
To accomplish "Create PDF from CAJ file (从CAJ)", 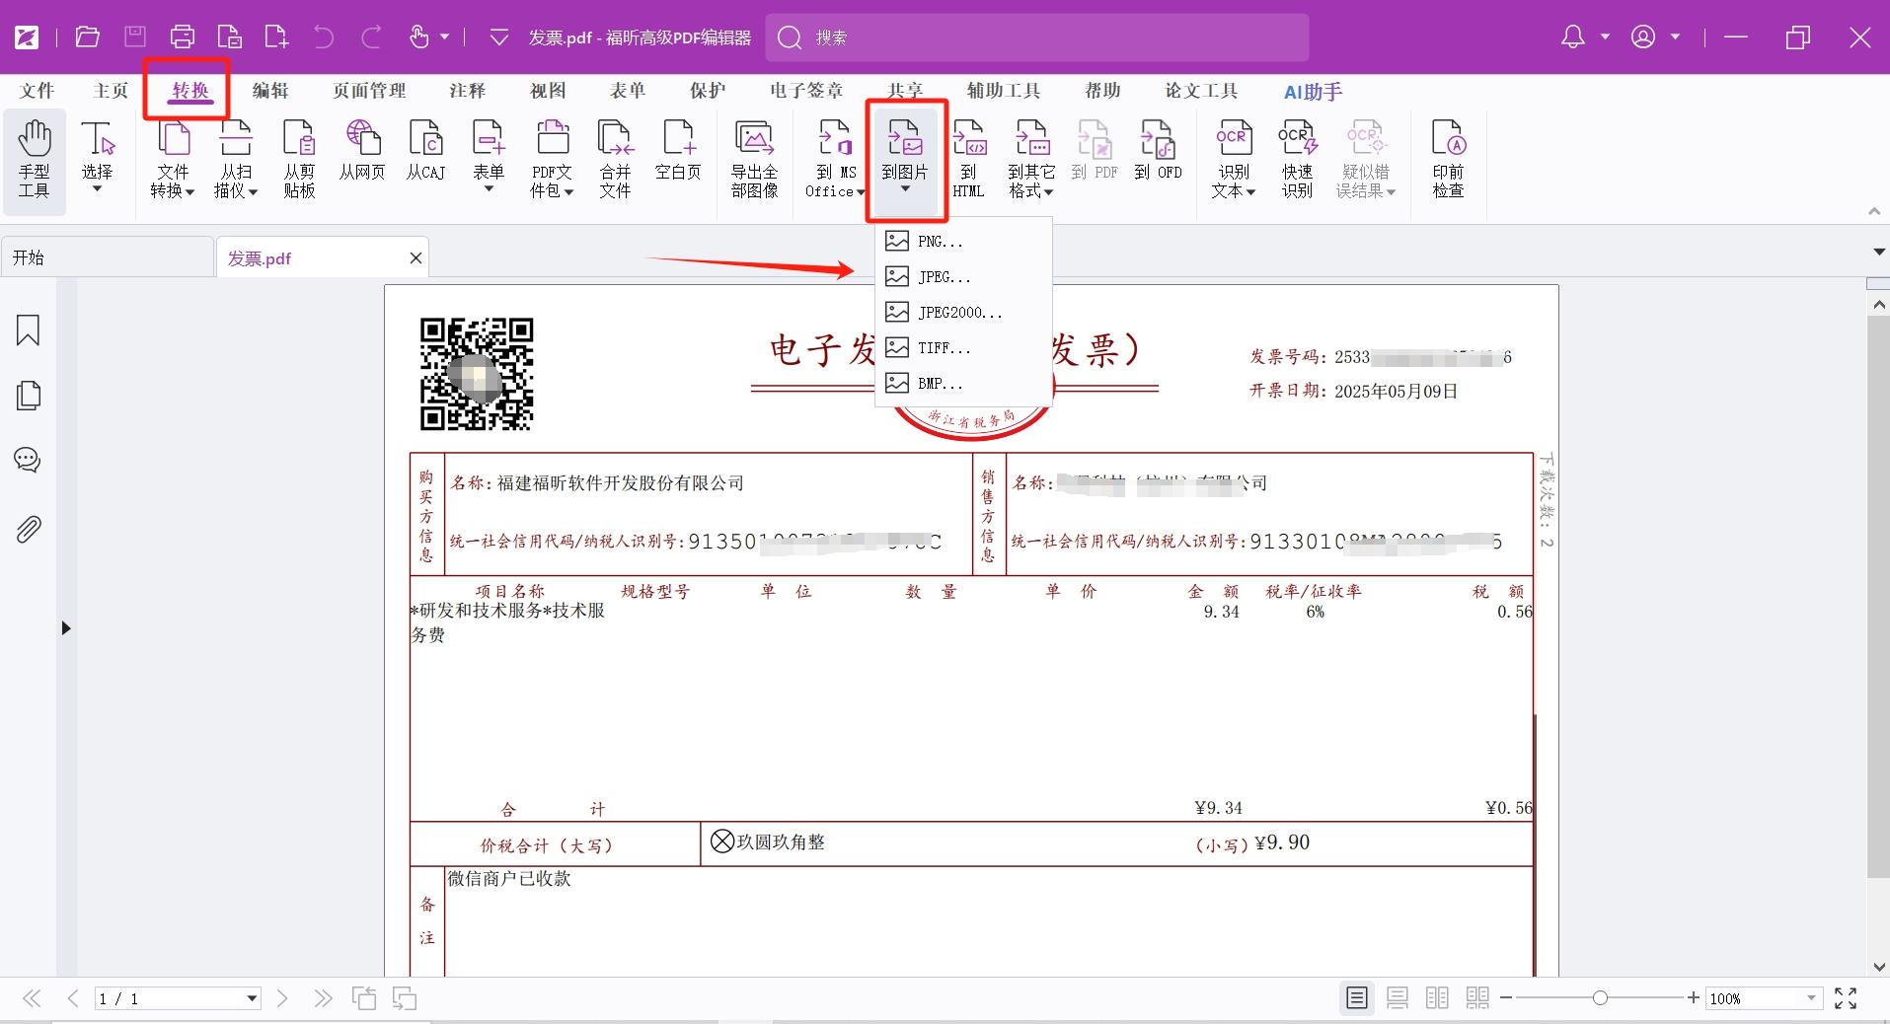I will pyautogui.click(x=425, y=151).
